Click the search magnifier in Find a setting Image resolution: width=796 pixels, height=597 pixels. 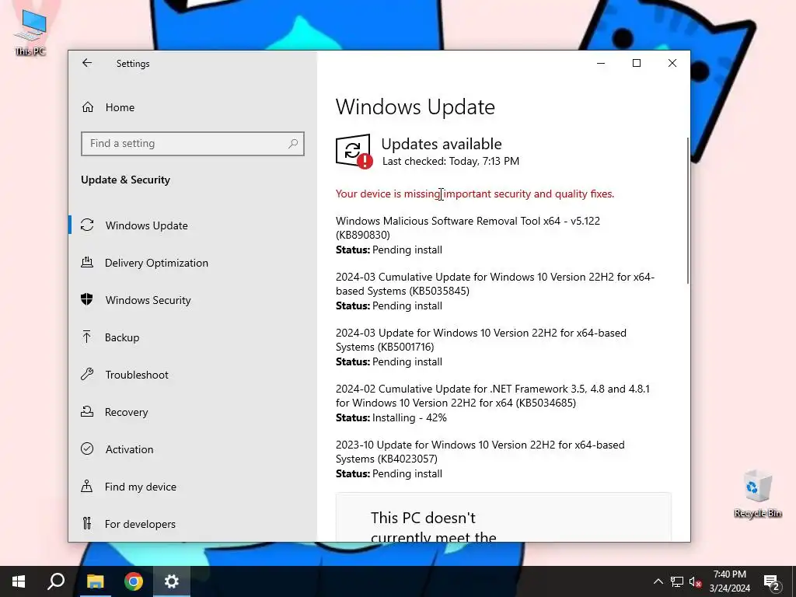click(x=293, y=144)
